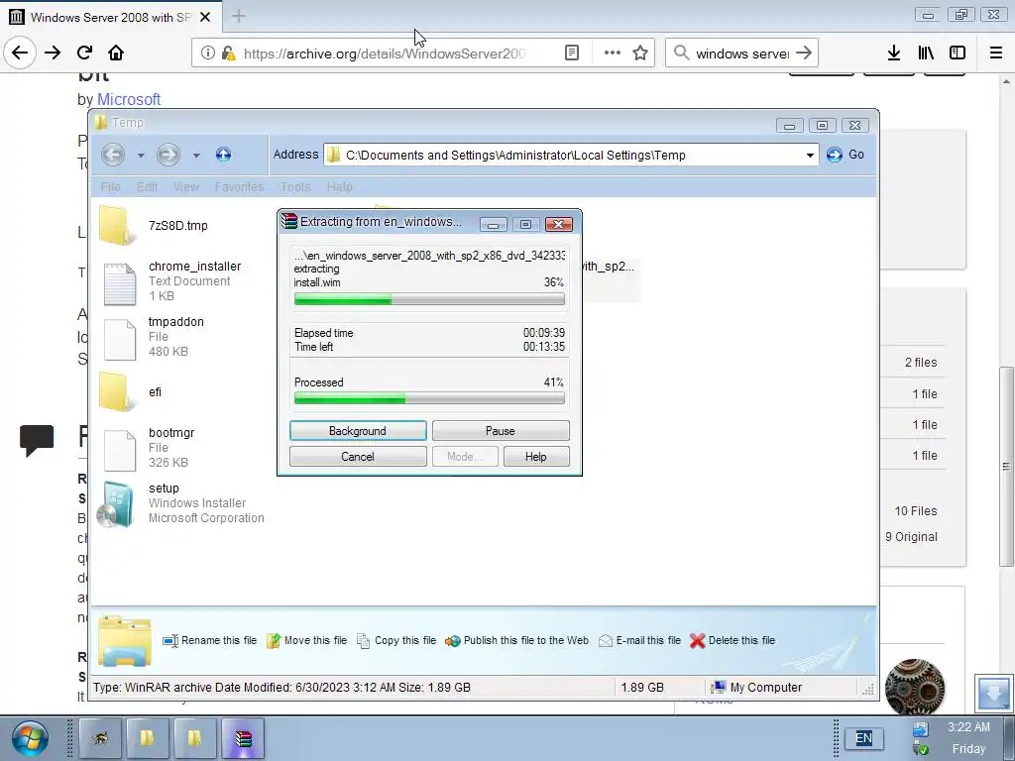The image size is (1015, 761).
Task: Open the Favorites menu in Temp window
Action: pos(239,187)
